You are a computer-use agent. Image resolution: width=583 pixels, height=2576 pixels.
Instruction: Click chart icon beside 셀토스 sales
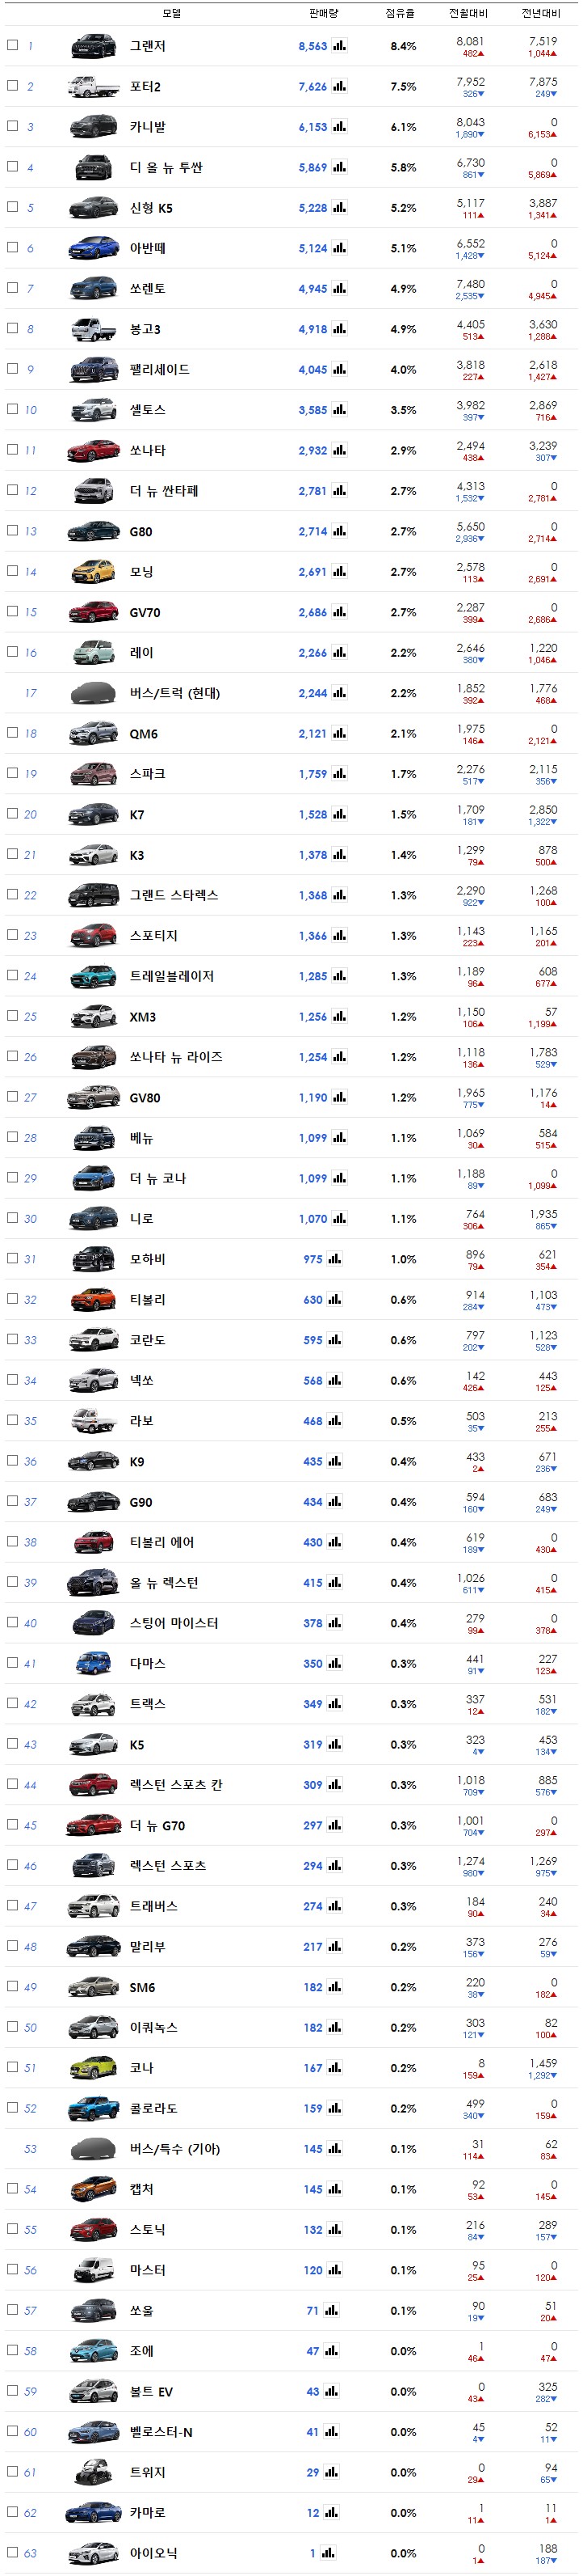pos(339,410)
